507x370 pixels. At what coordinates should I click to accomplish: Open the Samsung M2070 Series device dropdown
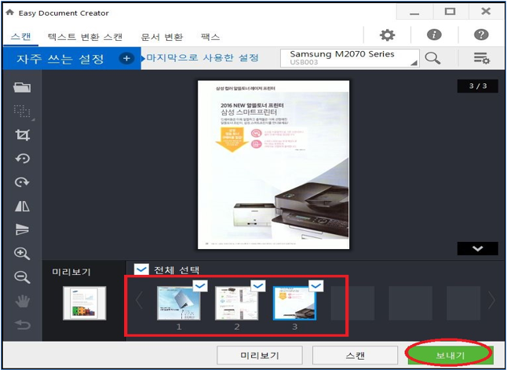click(350, 58)
